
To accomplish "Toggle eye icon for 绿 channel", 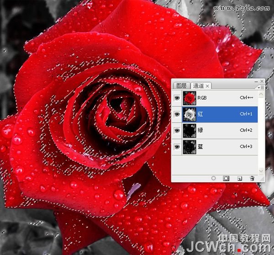I will (177, 131).
